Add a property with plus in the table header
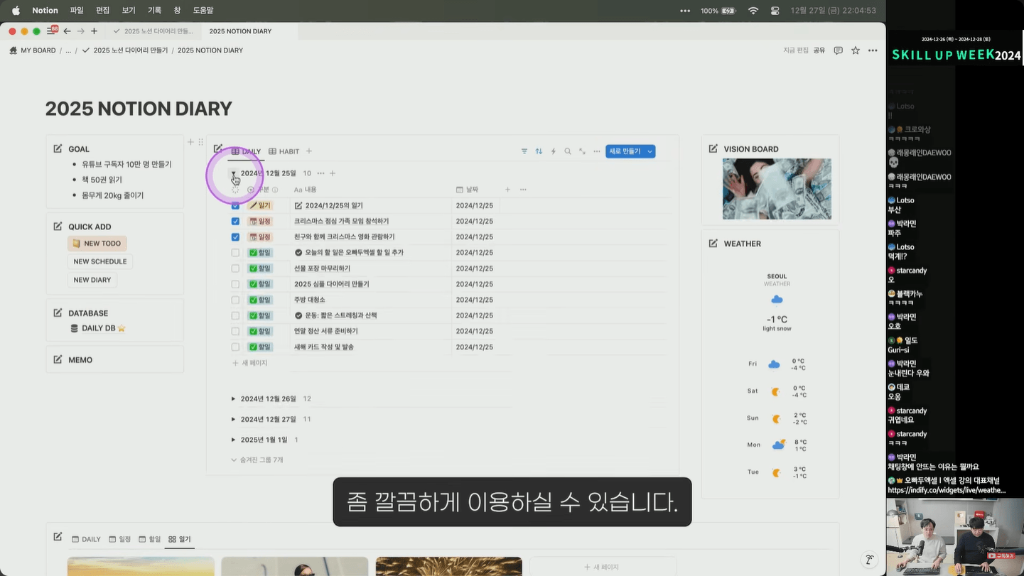The width and height of the screenshot is (1024, 576). point(507,190)
